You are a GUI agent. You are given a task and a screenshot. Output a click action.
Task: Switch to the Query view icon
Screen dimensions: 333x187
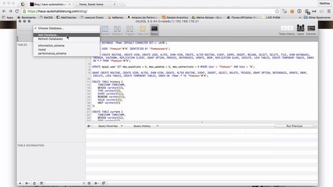[x=155, y=30]
